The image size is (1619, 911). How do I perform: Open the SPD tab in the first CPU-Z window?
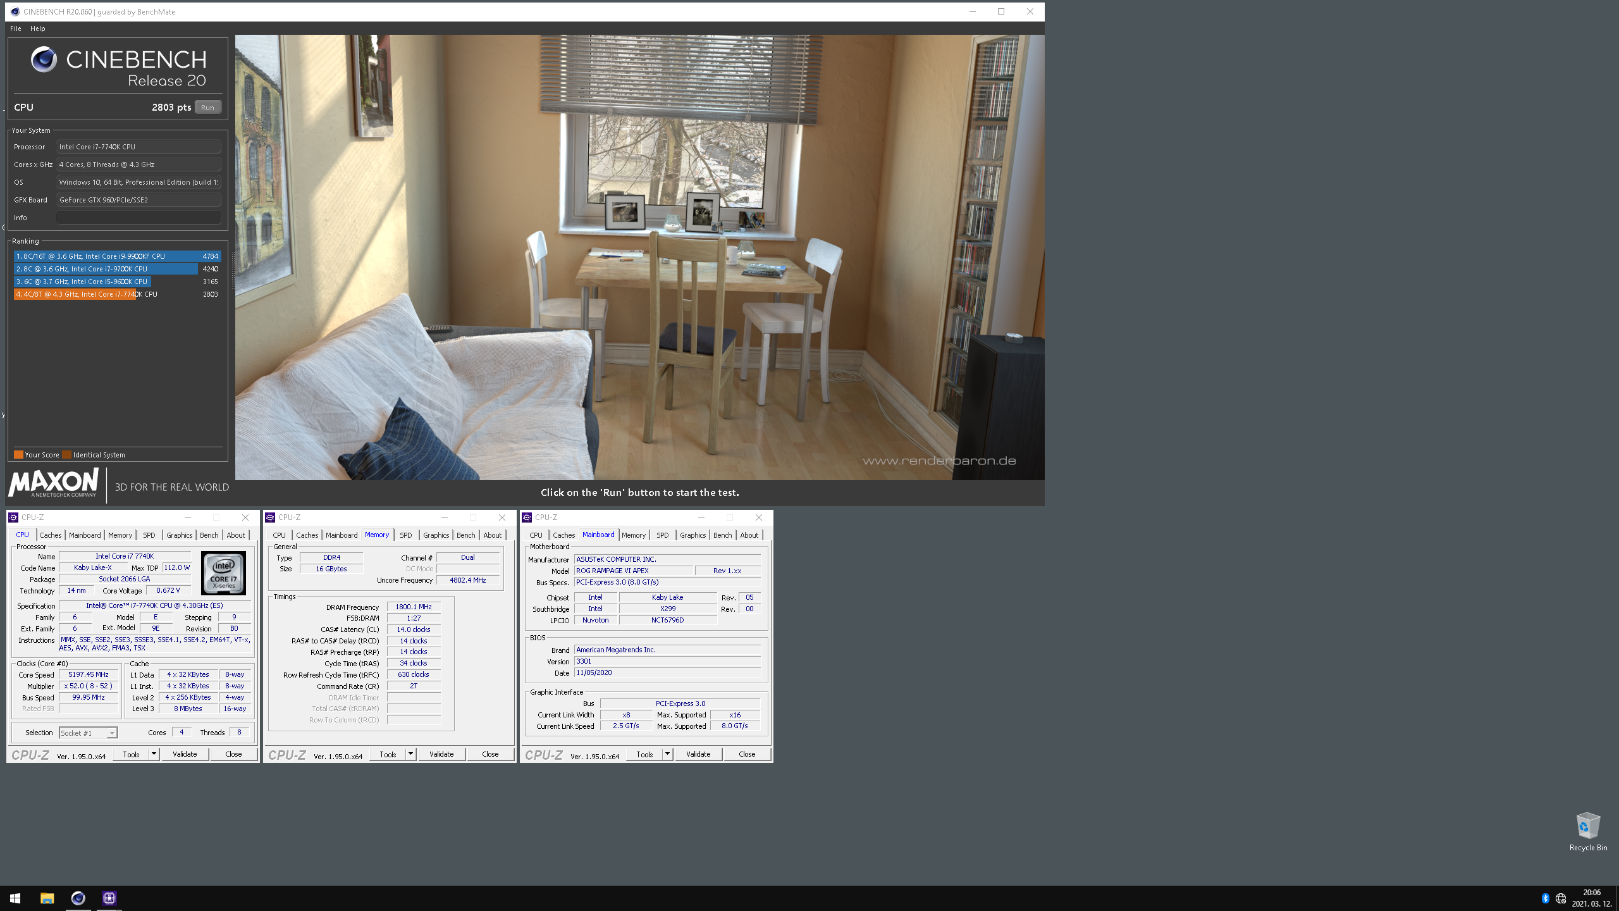click(x=149, y=535)
